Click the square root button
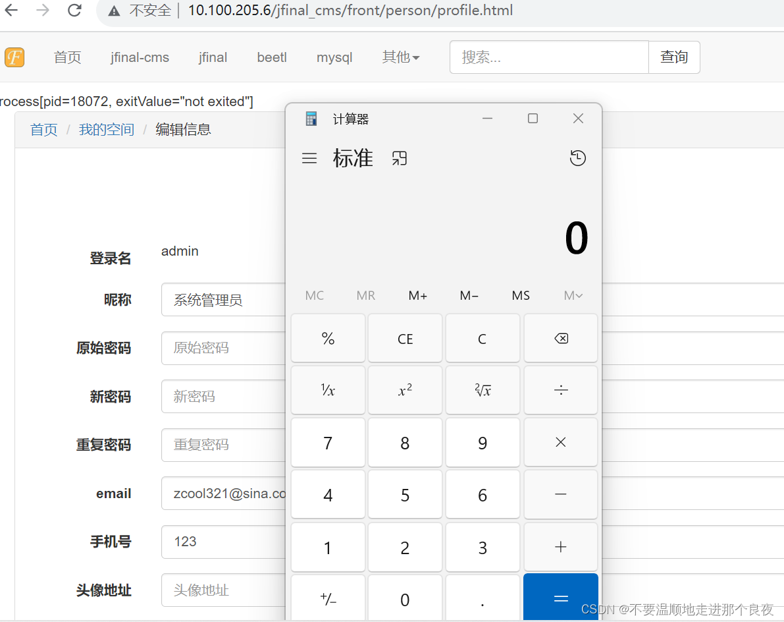Image resolution: width=784 pixels, height=622 pixels. [483, 390]
